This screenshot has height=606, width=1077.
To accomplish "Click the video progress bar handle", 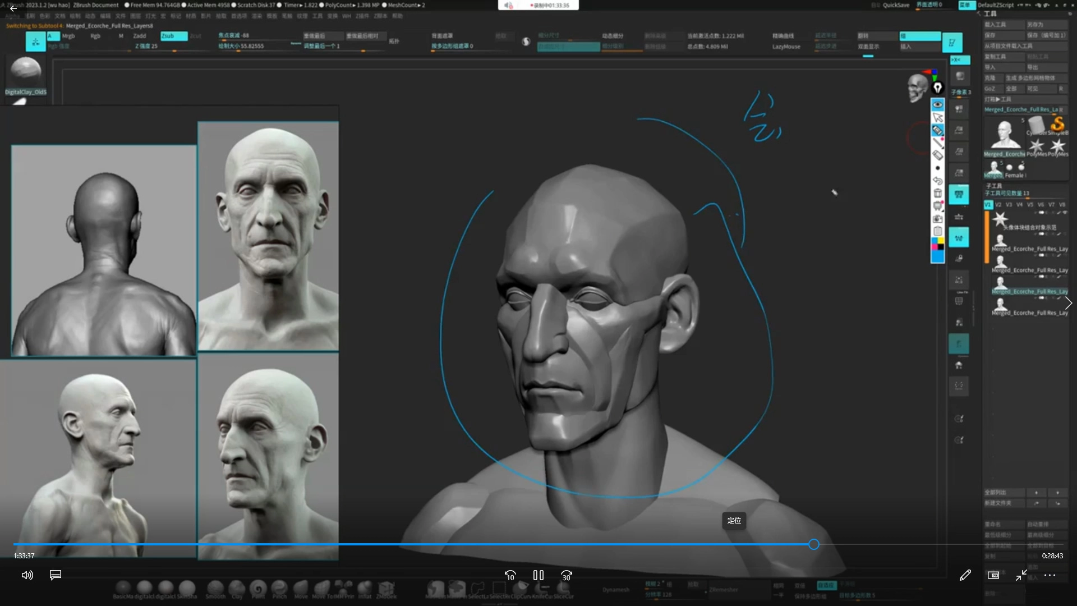I will pyautogui.click(x=814, y=544).
